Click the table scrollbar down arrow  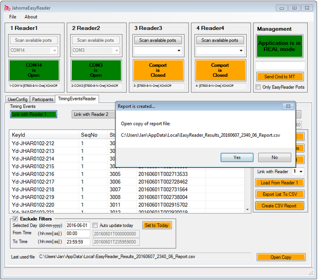[x=248, y=210]
